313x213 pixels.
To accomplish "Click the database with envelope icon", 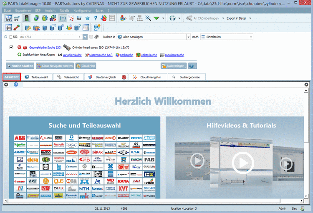I will [x=53, y=28].
